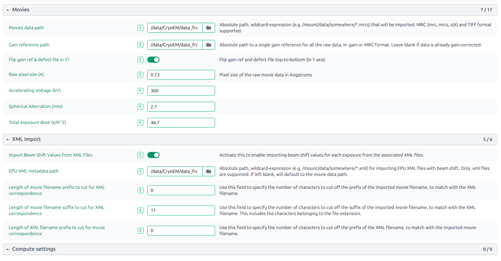This screenshot has width=501, height=261.
Task: Click the C icon beside Accelerating Voltage
Action: (140, 91)
